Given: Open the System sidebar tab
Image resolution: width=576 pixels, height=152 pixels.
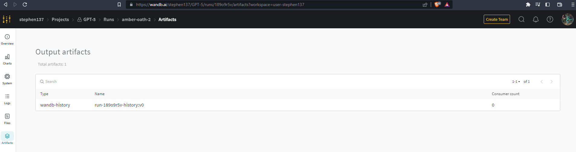Looking at the screenshot, I should coord(7,79).
